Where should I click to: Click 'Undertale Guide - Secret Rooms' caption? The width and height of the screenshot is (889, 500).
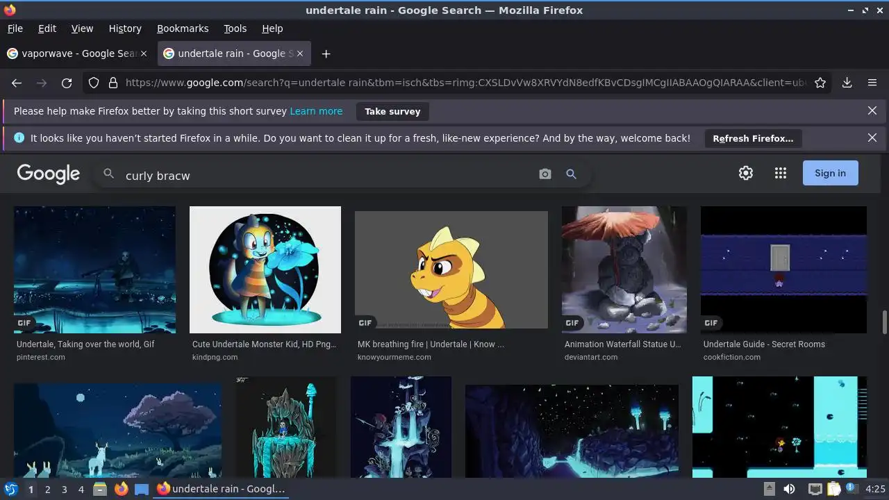click(x=764, y=344)
